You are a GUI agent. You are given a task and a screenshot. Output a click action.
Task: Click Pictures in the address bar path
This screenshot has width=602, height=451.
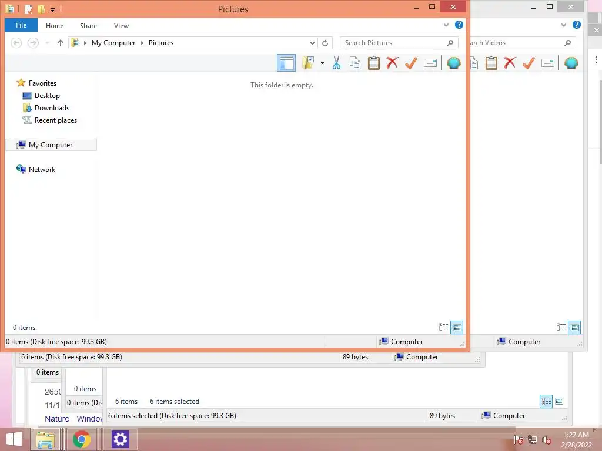[x=161, y=43]
